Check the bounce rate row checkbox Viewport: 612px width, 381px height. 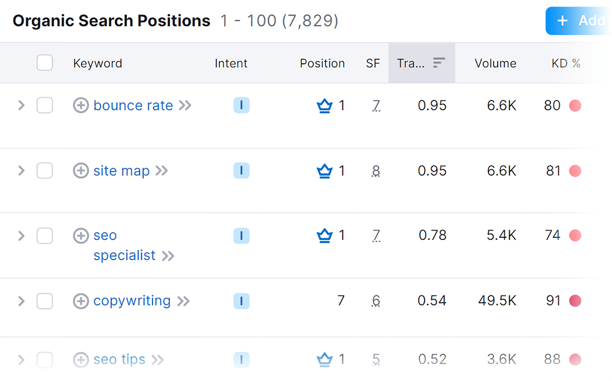45,105
